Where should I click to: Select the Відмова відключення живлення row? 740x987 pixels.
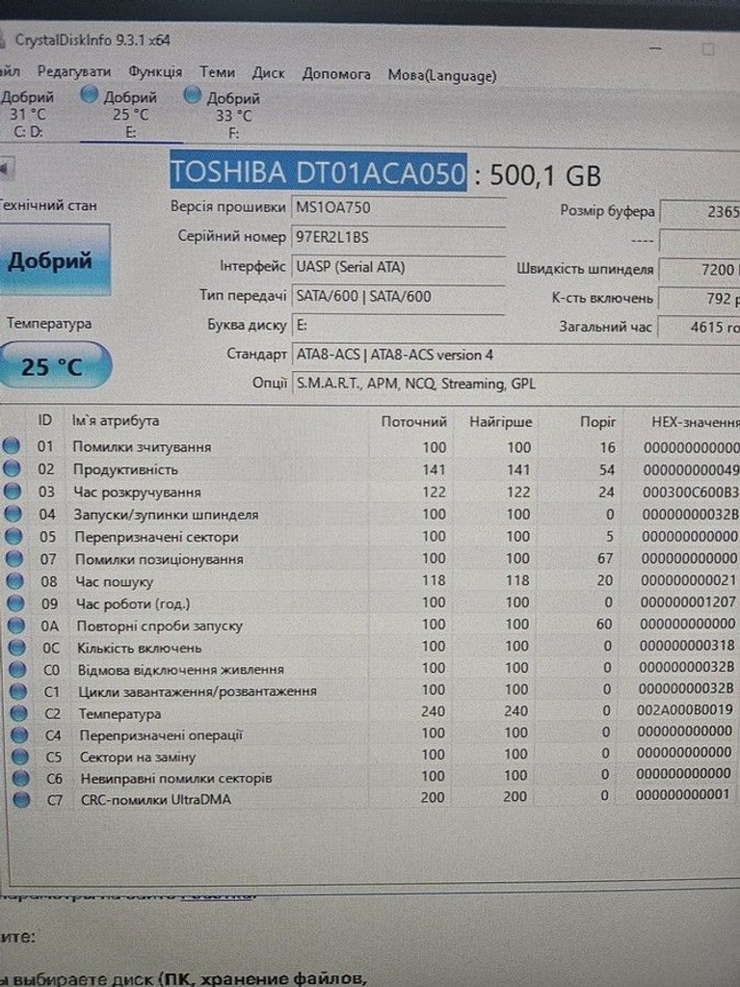pos(371,669)
